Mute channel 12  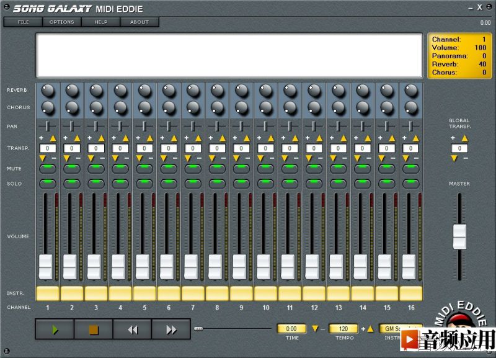(x=314, y=168)
